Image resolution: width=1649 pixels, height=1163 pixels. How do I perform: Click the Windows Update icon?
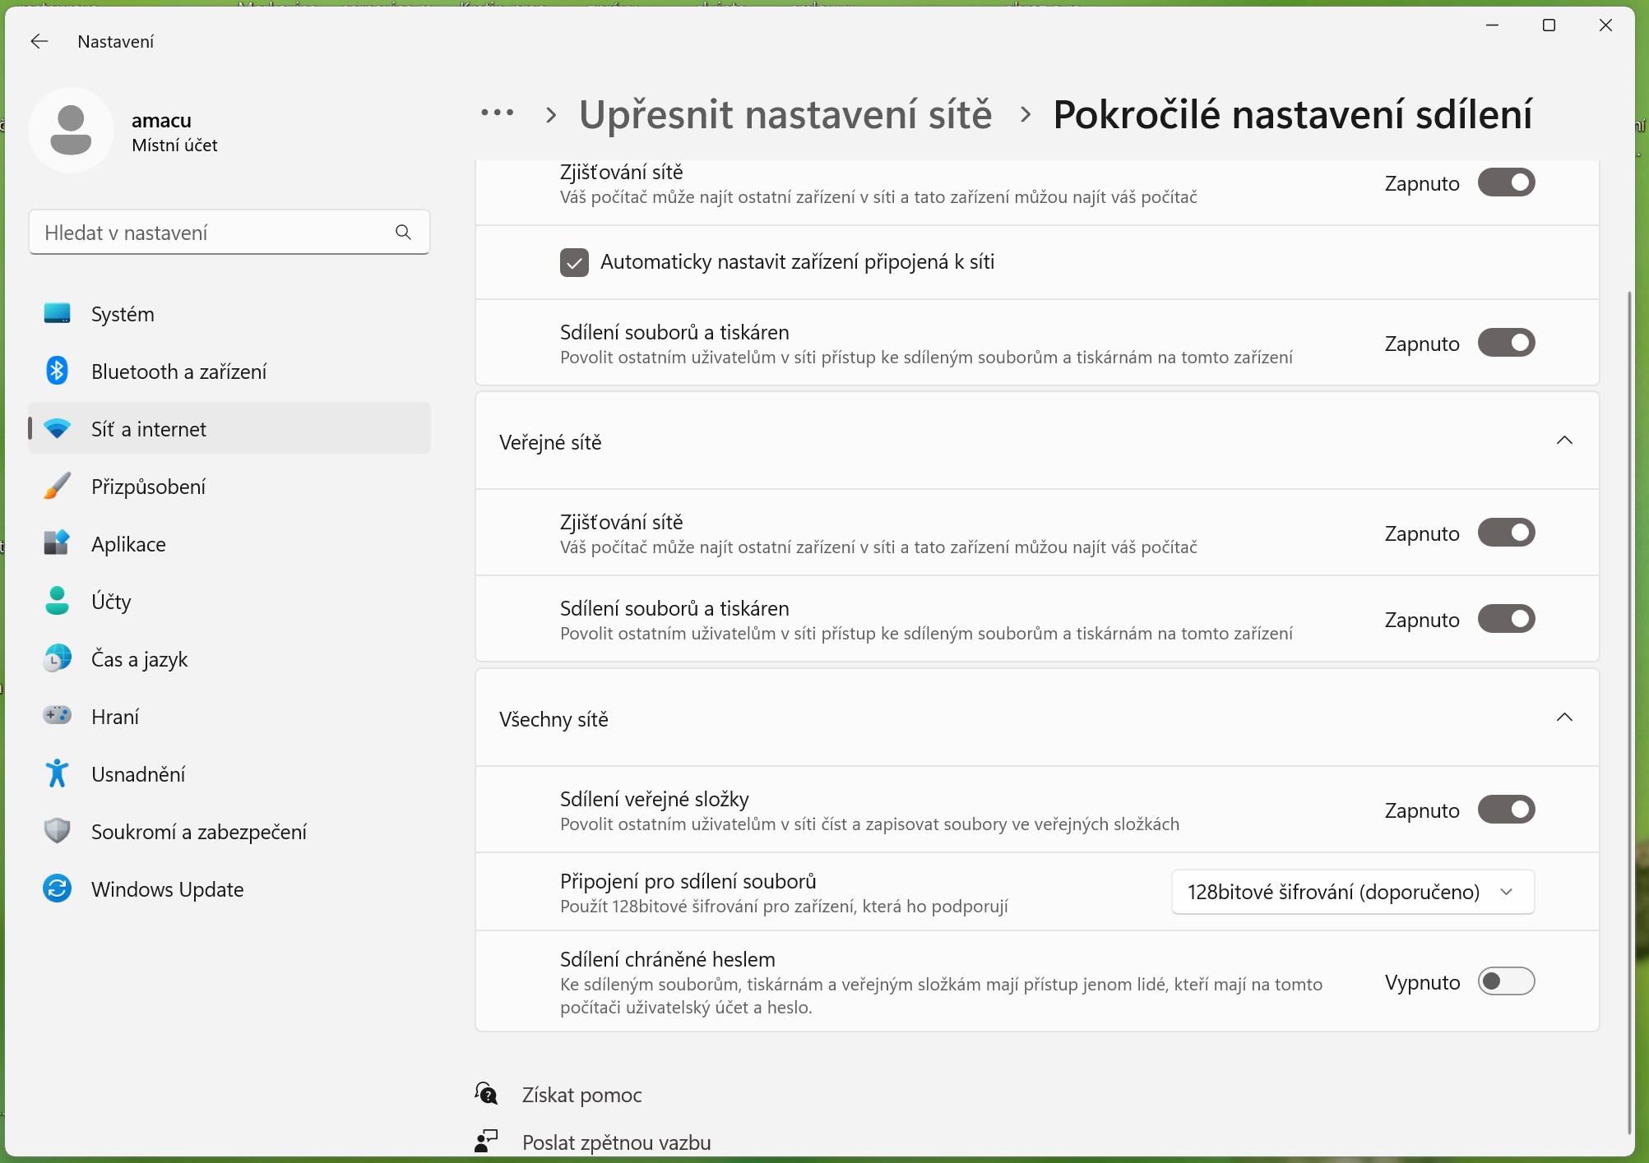(57, 889)
